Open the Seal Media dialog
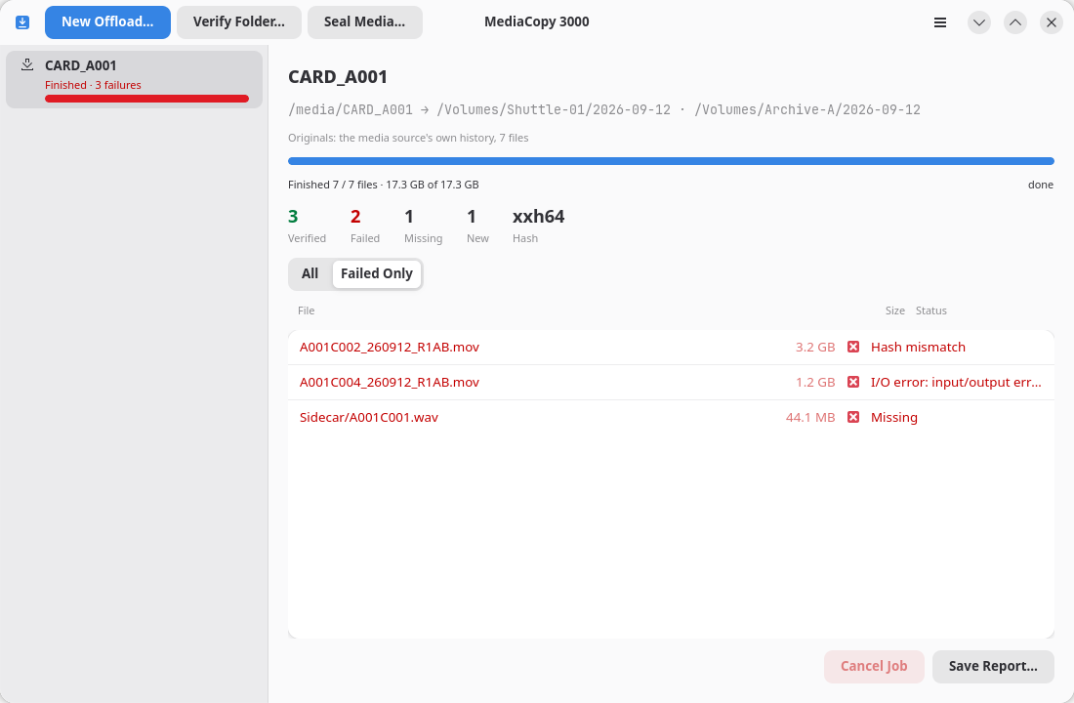The width and height of the screenshot is (1074, 703). (364, 21)
